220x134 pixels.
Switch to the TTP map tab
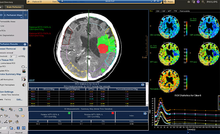point(175,11)
